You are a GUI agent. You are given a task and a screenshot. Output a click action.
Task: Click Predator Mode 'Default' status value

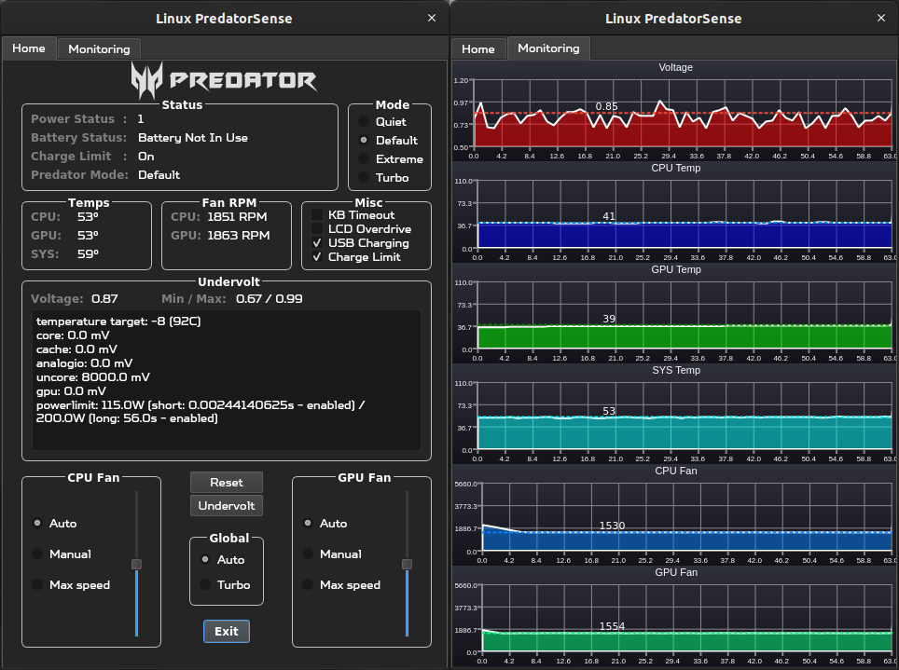(159, 175)
